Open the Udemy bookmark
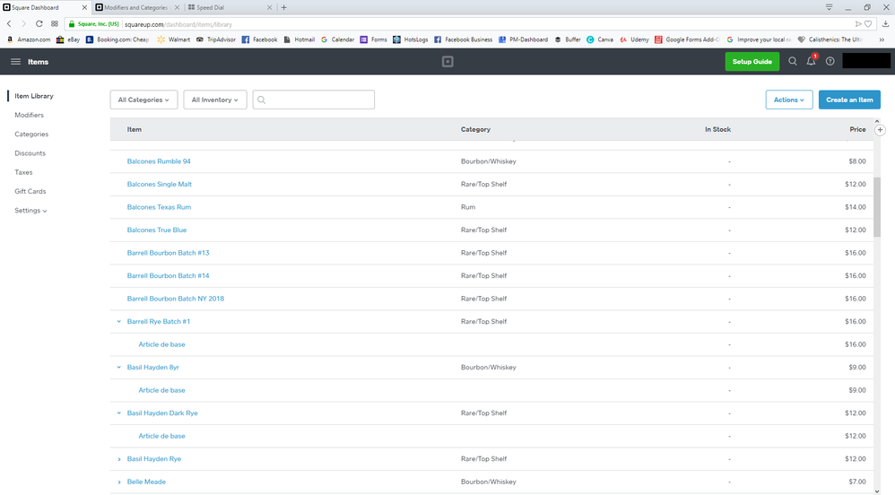The image size is (895, 495). [x=634, y=39]
